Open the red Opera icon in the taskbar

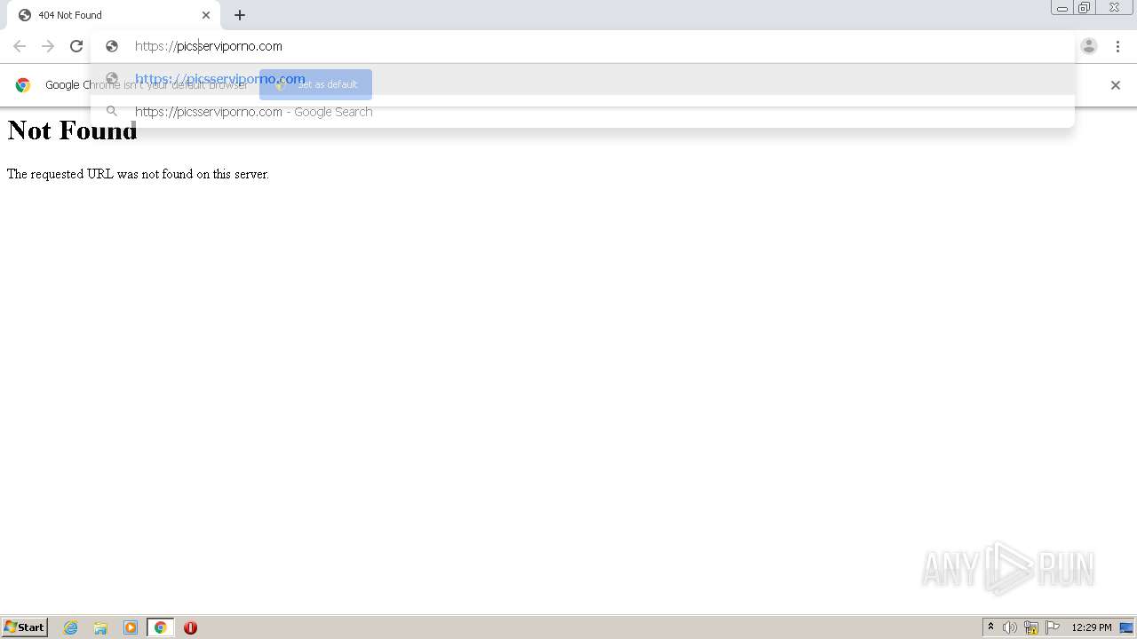tap(190, 627)
